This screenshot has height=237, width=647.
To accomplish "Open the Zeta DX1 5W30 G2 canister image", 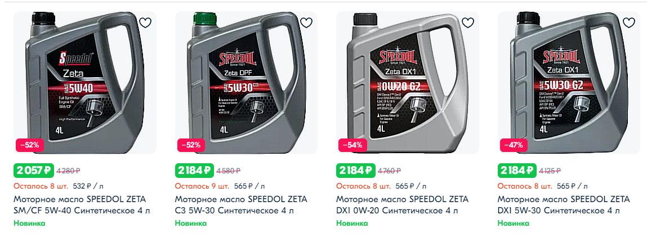I will 569,82.
